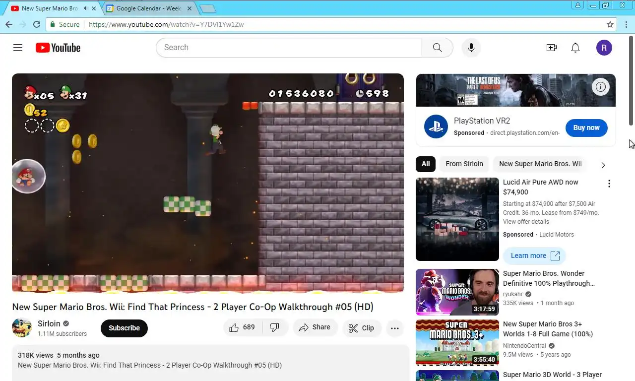This screenshot has height=381, width=635.
Task: Focus the YouTube Search field
Action: [x=289, y=48]
